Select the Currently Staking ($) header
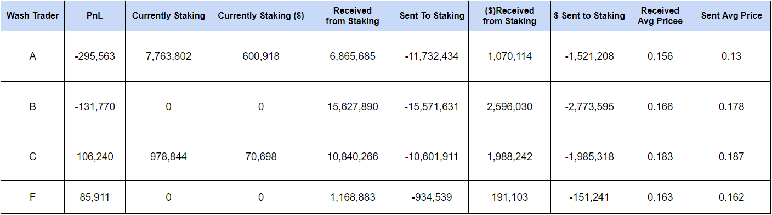The height and width of the screenshot is (215, 772). (x=261, y=16)
